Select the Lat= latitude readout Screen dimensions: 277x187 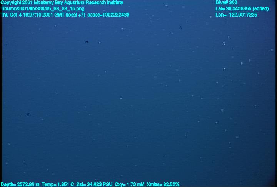tap(242, 9)
